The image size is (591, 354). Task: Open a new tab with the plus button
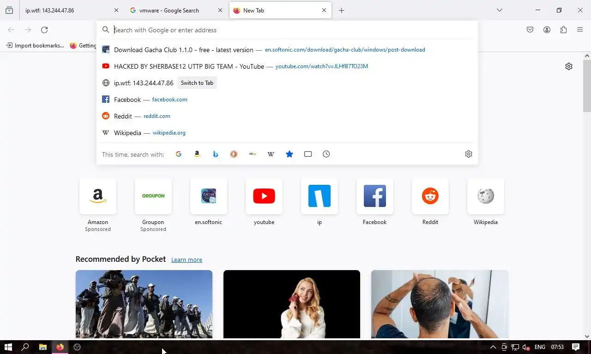342,11
